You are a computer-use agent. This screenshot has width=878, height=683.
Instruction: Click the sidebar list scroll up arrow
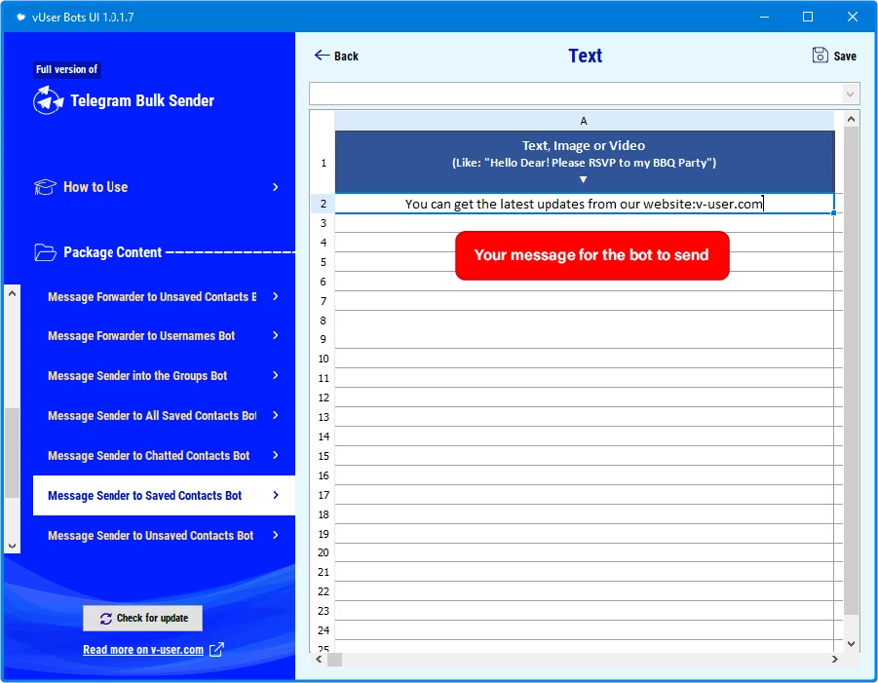coord(13,293)
